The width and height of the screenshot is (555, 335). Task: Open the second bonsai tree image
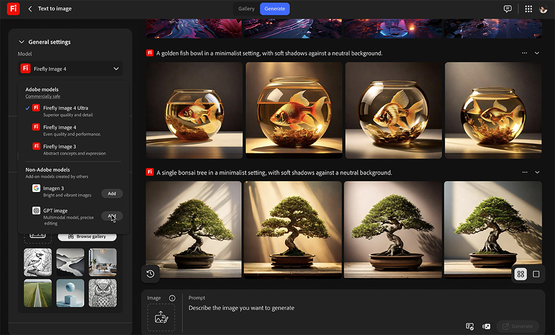(293, 229)
